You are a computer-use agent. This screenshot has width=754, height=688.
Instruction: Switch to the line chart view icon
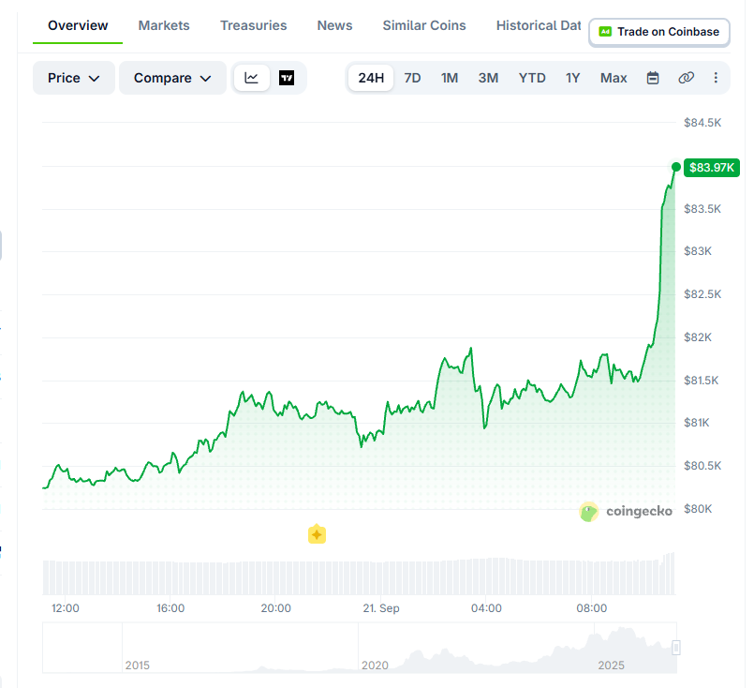pyautogui.click(x=252, y=78)
